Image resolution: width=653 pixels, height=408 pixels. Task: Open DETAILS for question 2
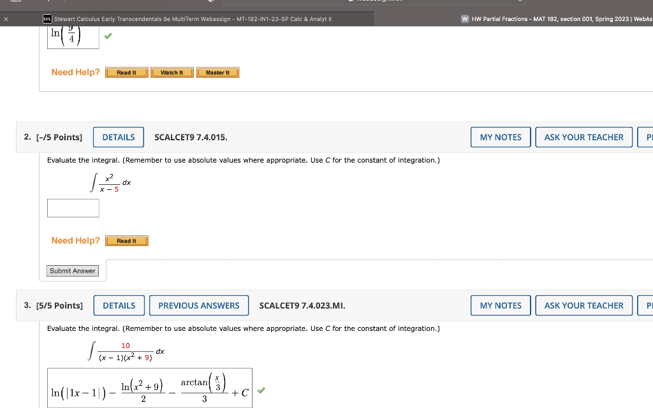pyautogui.click(x=118, y=136)
